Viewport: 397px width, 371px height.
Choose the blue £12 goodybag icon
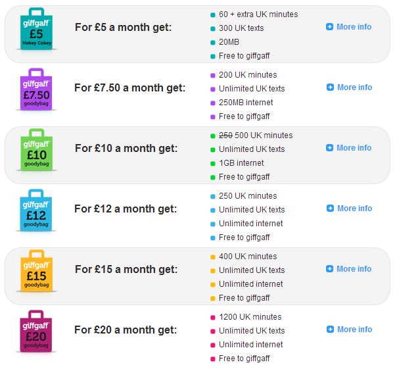pyautogui.click(x=36, y=210)
